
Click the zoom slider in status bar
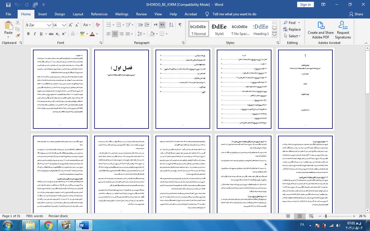pos(326,216)
